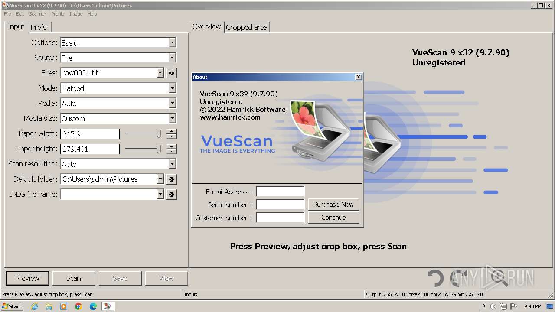Open the Profile menu
This screenshot has width=555, height=312.
coord(58,14)
